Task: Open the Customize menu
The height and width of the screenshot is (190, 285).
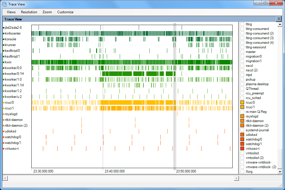Action: (65, 12)
